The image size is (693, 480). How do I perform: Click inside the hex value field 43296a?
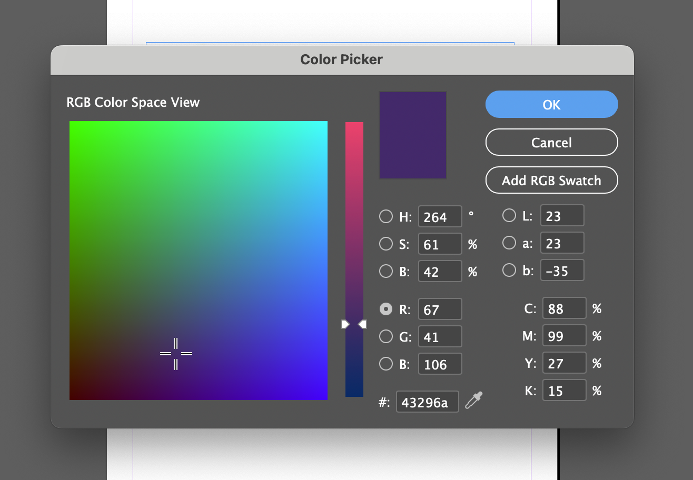coord(427,402)
